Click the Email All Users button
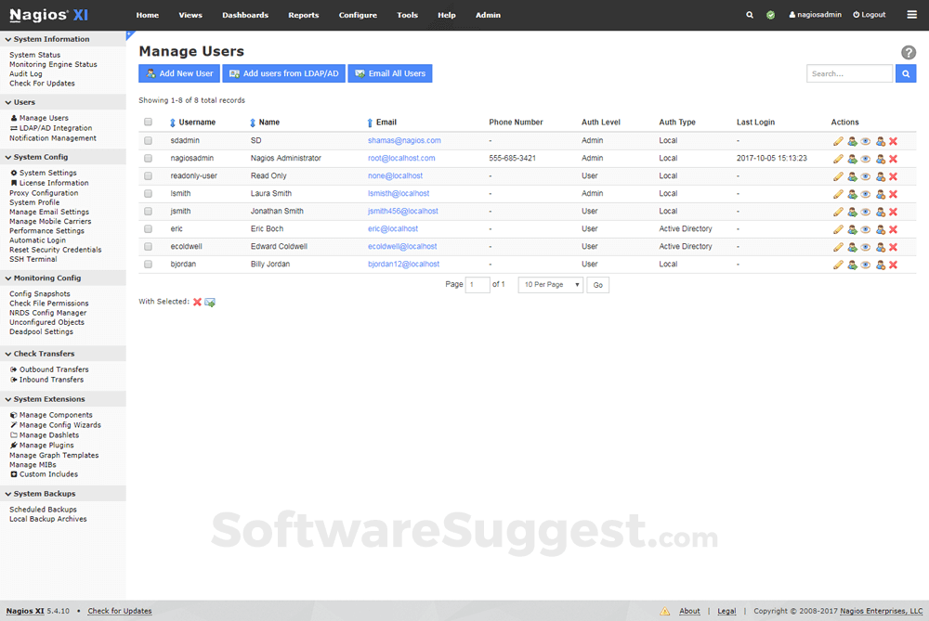Viewport: 929px width, 621px height. tap(389, 72)
